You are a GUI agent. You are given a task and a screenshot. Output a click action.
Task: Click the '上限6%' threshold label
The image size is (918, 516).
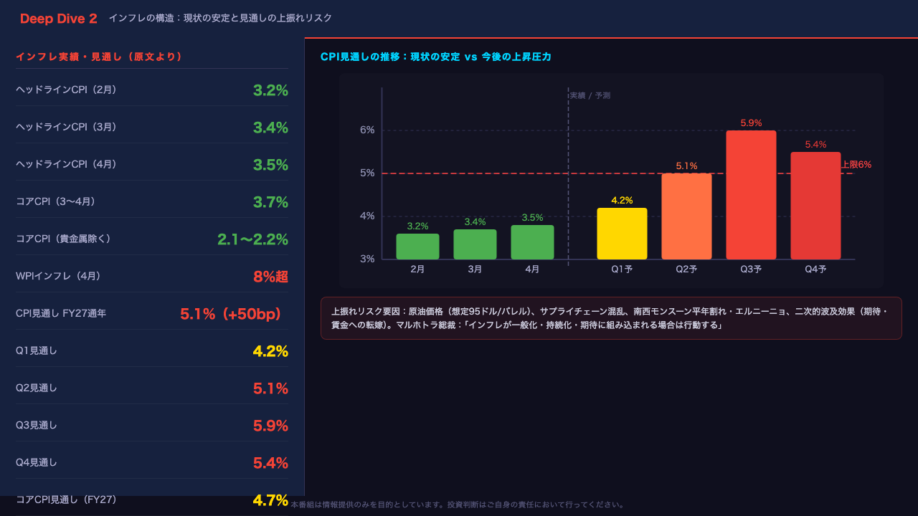(x=856, y=164)
